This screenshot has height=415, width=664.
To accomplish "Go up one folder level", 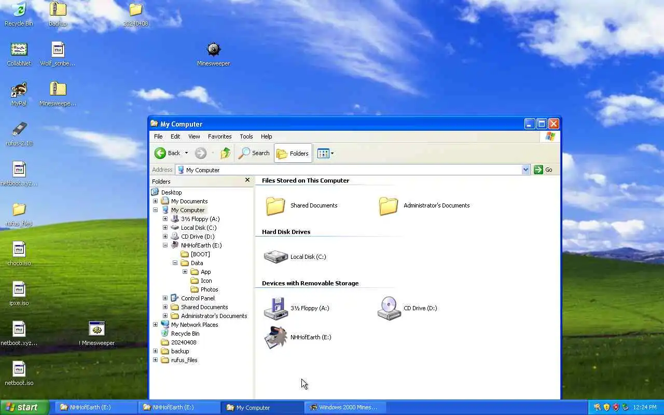I will pos(225,153).
